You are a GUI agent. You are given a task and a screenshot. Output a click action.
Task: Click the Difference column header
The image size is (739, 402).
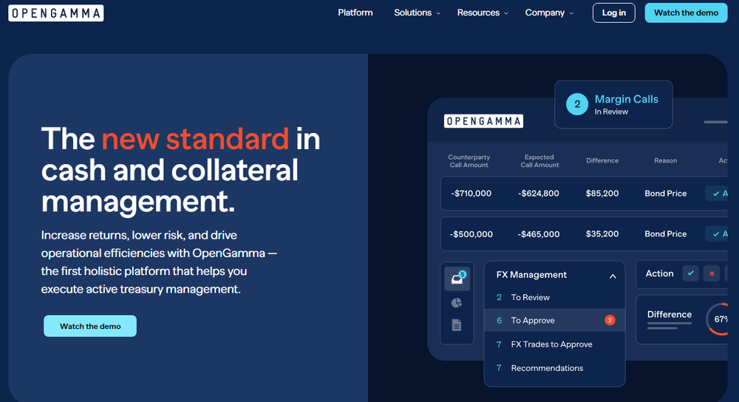pyautogui.click(x=602, y=160)
